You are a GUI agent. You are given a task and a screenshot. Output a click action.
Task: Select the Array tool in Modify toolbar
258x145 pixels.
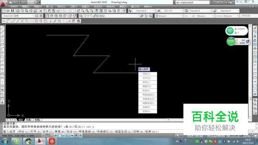pyautogui.click(x=255, y=44)
